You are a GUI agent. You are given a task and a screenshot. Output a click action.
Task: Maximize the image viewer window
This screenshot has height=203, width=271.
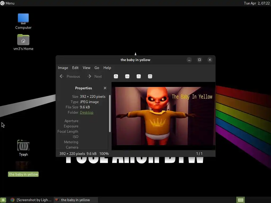[x=200, y=60]
